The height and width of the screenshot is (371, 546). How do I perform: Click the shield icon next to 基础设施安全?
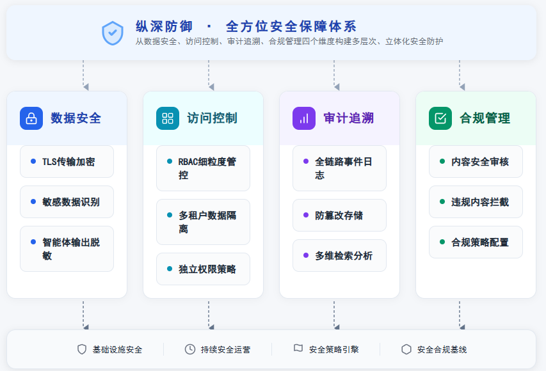[x=82, y=349]
